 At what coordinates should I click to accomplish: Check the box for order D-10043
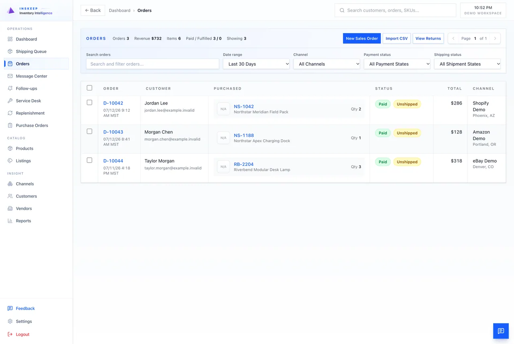coord(90,131)
